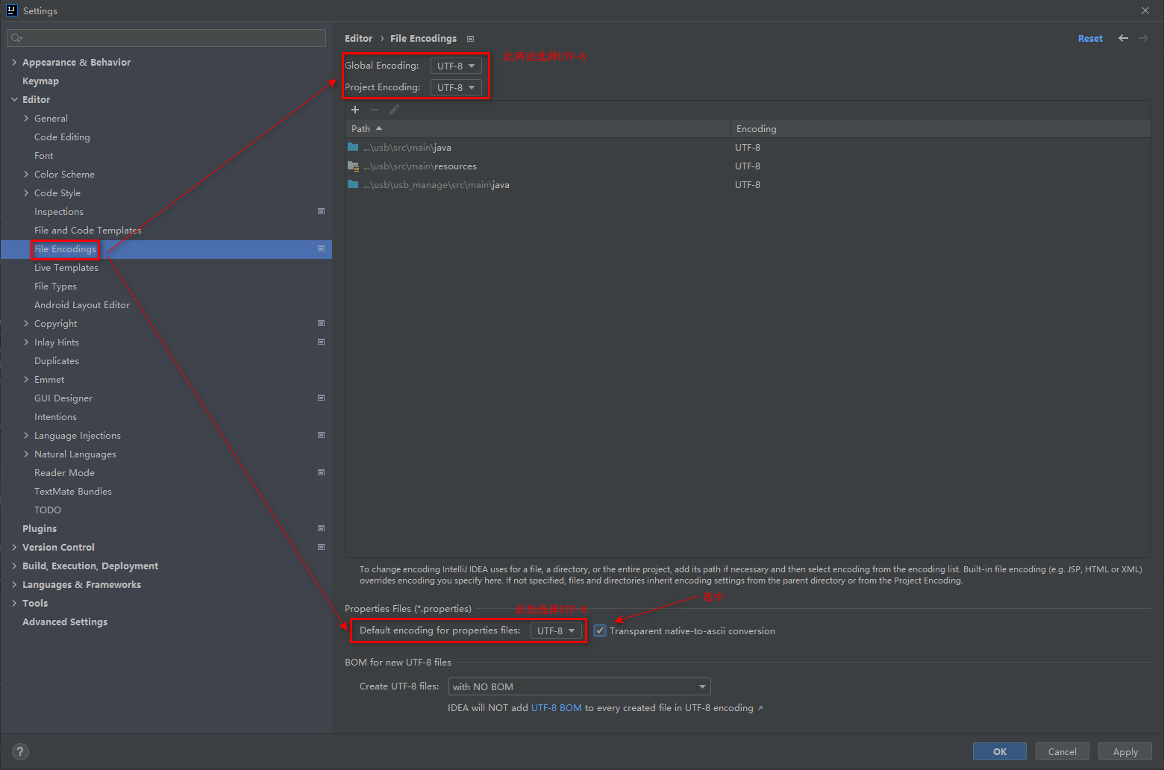Click the folder icon of usb\src\main\java row
Screen dimensions: 1164x770
(353, 147)
